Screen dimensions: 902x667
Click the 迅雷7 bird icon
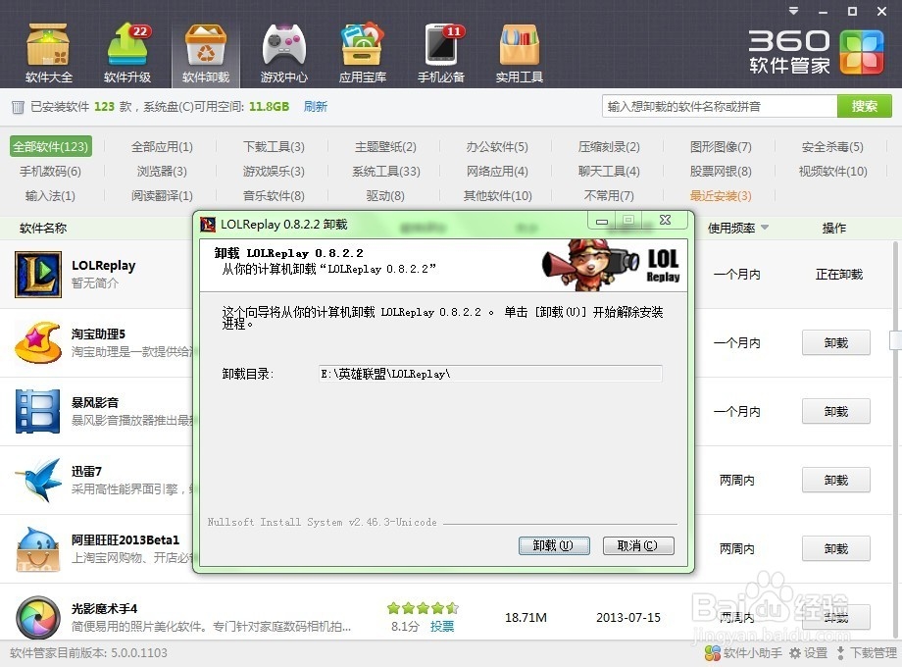point(38,480)
